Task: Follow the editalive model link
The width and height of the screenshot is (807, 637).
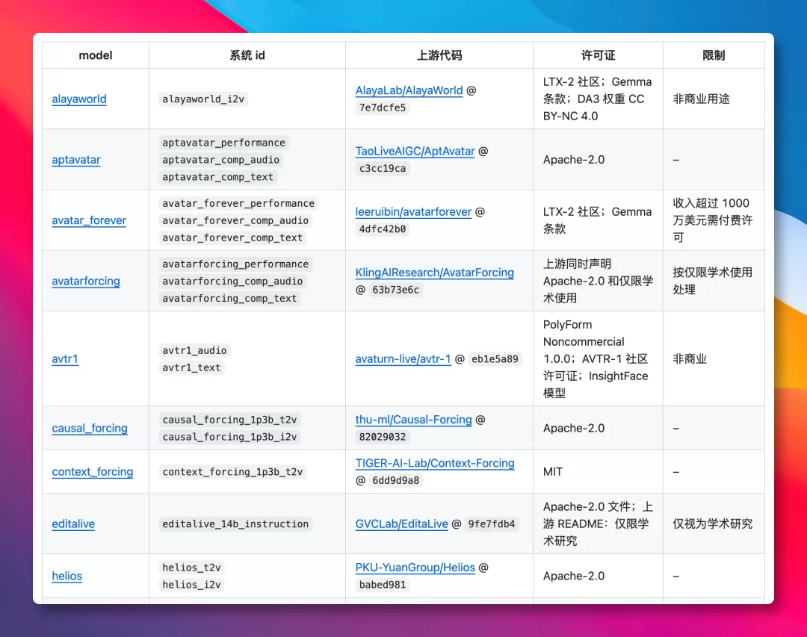Action: 73,523
